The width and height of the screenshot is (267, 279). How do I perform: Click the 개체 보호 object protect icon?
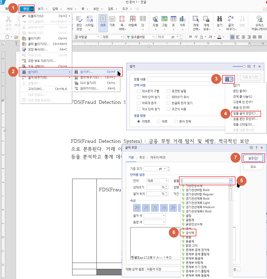[x=207, y=23]
